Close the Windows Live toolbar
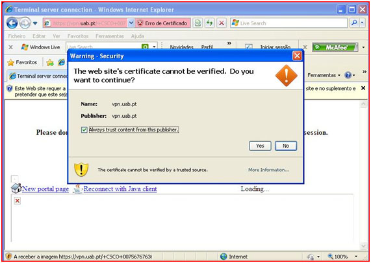371x263 pixels. (10, 47)
